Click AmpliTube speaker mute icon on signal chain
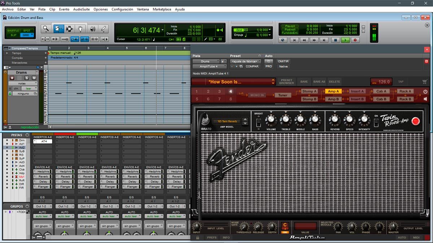The image size is (433, 243). point(425,99)
